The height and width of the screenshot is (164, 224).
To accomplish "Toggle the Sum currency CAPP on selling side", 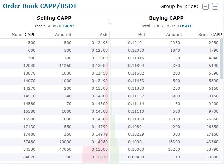I will pos(30,34).
